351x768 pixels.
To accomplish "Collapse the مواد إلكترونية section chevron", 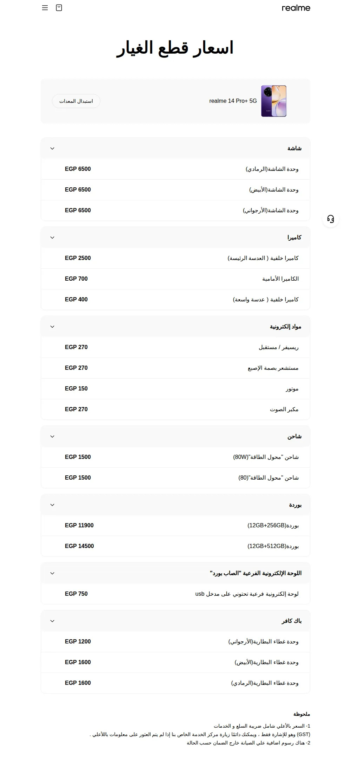I will 52,327.
